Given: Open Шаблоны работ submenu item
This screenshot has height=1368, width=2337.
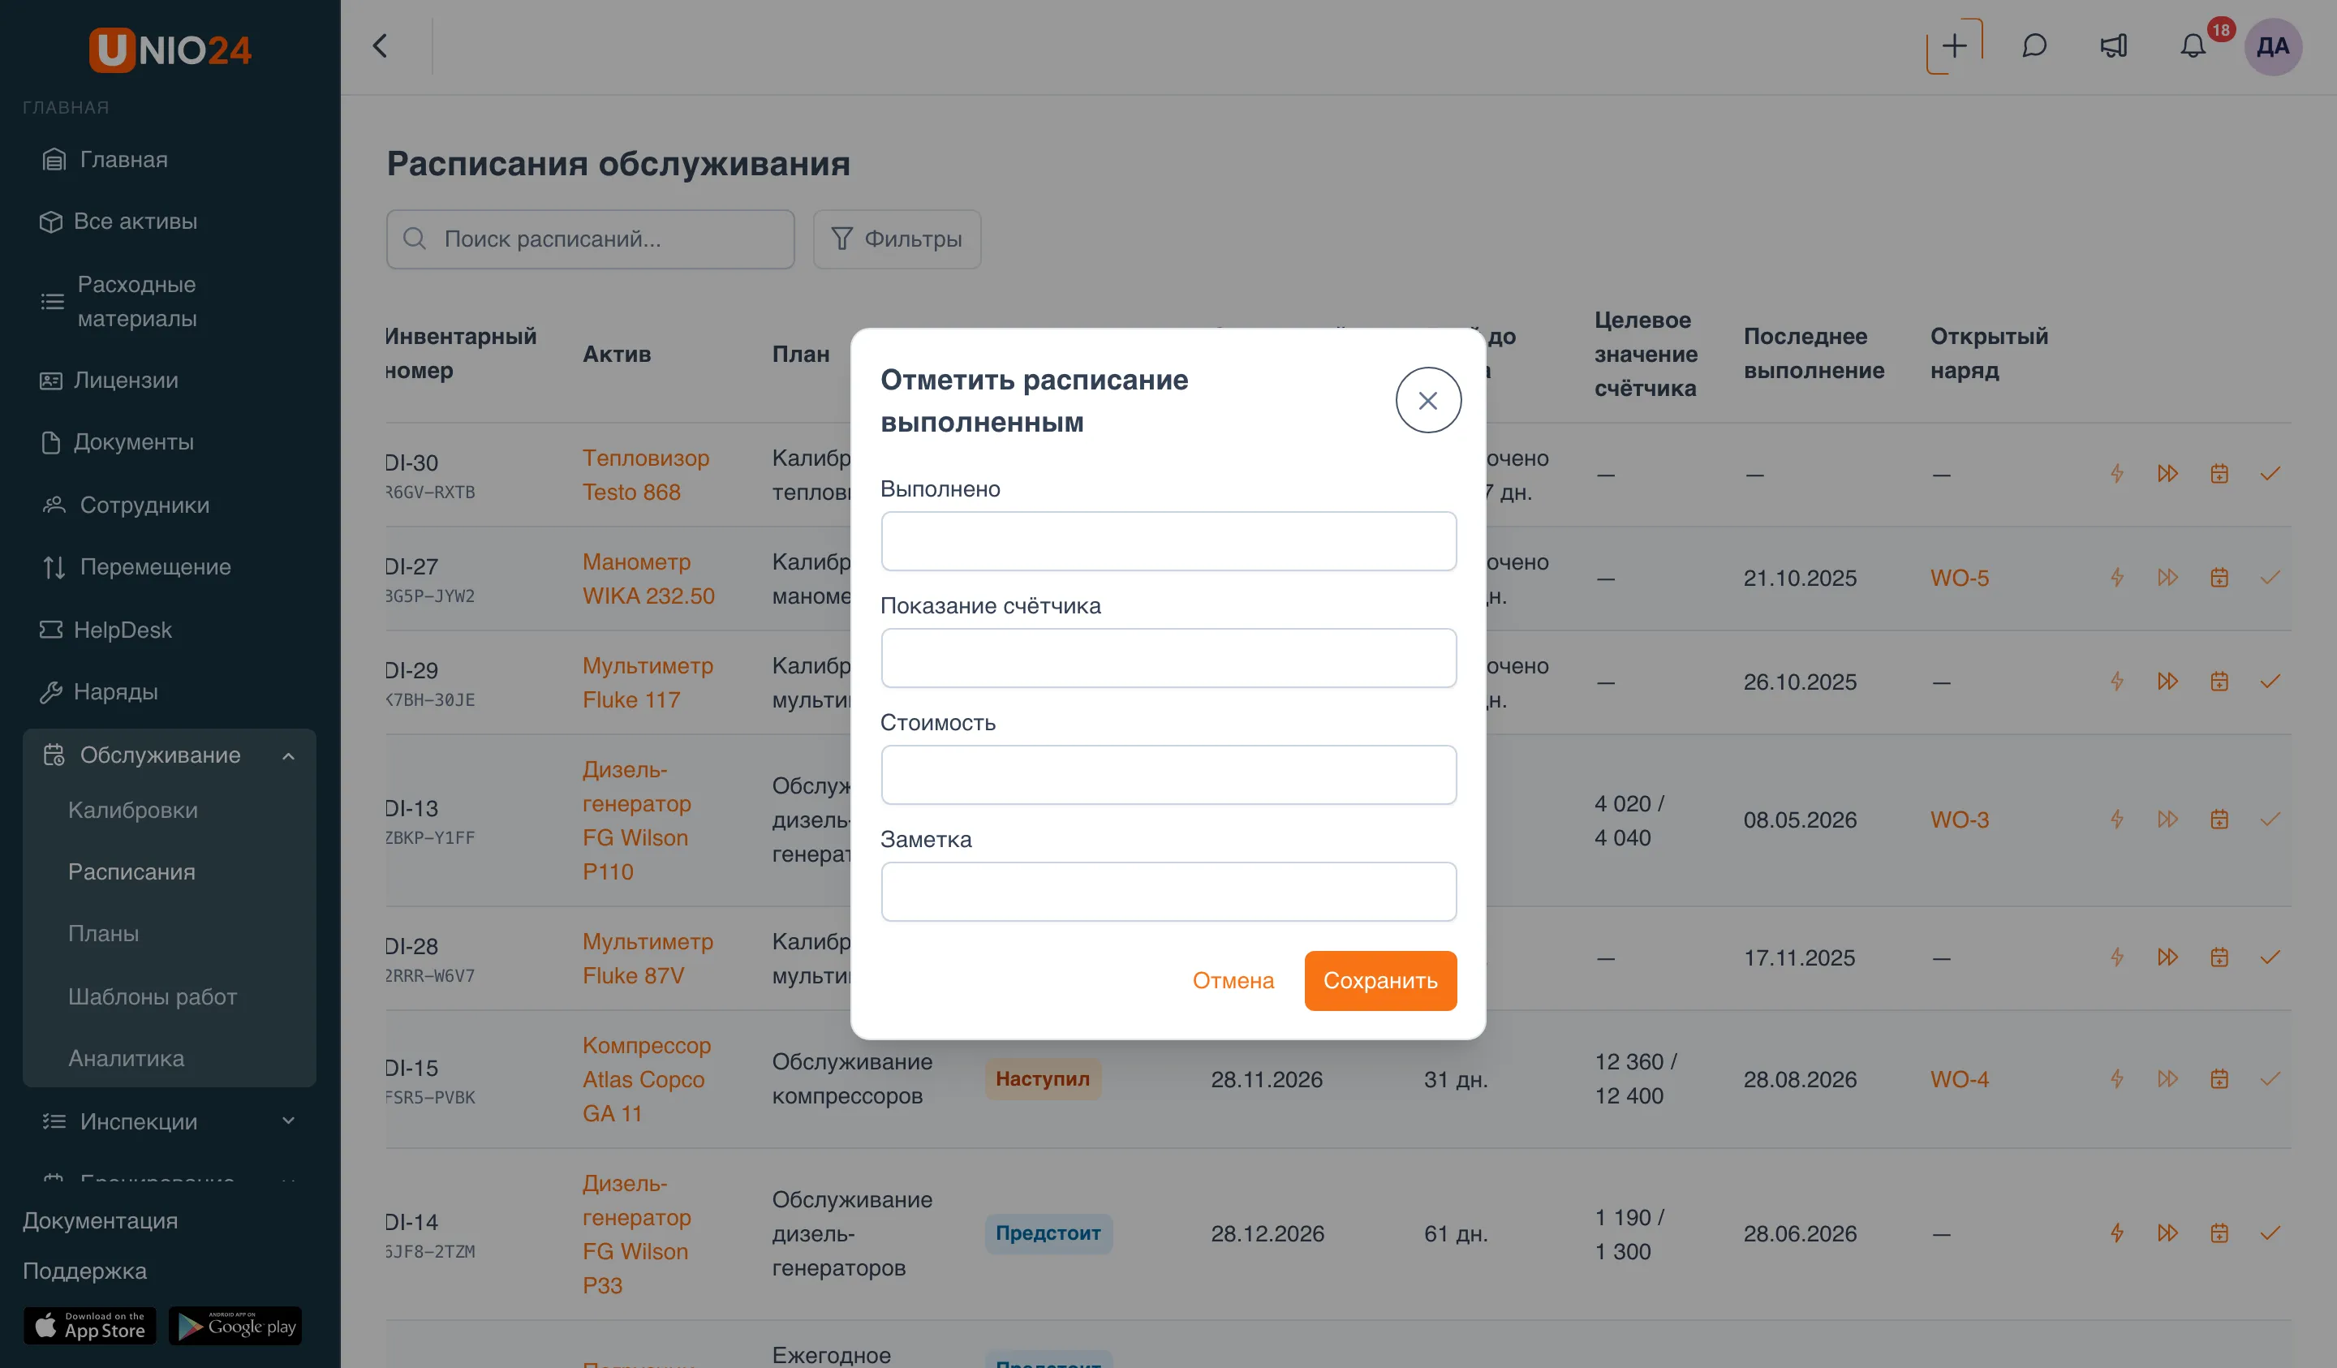Looking at the screenshot, I should click(x=152, y=996).
